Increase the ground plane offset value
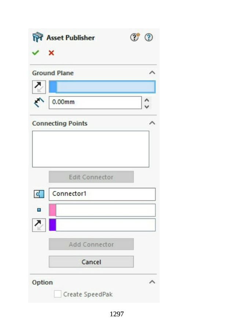The width and height of the screenshot is (233, 331). tap(147, 100)
